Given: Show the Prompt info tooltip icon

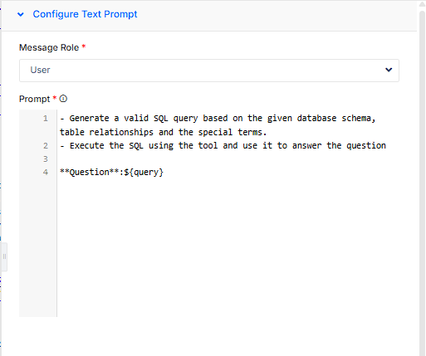Looking at the screenshot, I should pyautogui.click(x=63, y=99).
